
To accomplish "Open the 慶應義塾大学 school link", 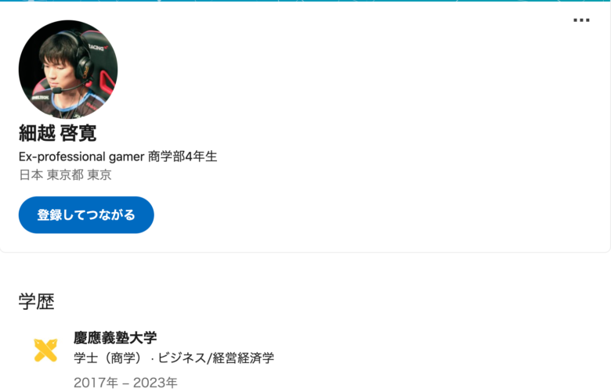I will coord(115,337).
